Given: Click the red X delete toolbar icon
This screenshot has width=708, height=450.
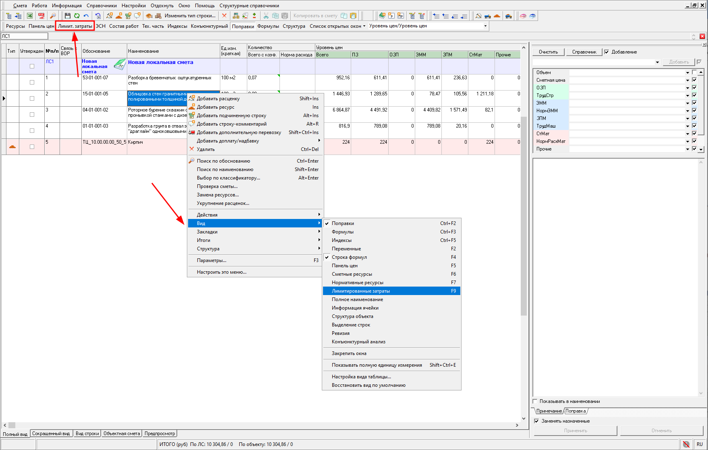Looking at the screenshot, I should [x=224, y=16].
